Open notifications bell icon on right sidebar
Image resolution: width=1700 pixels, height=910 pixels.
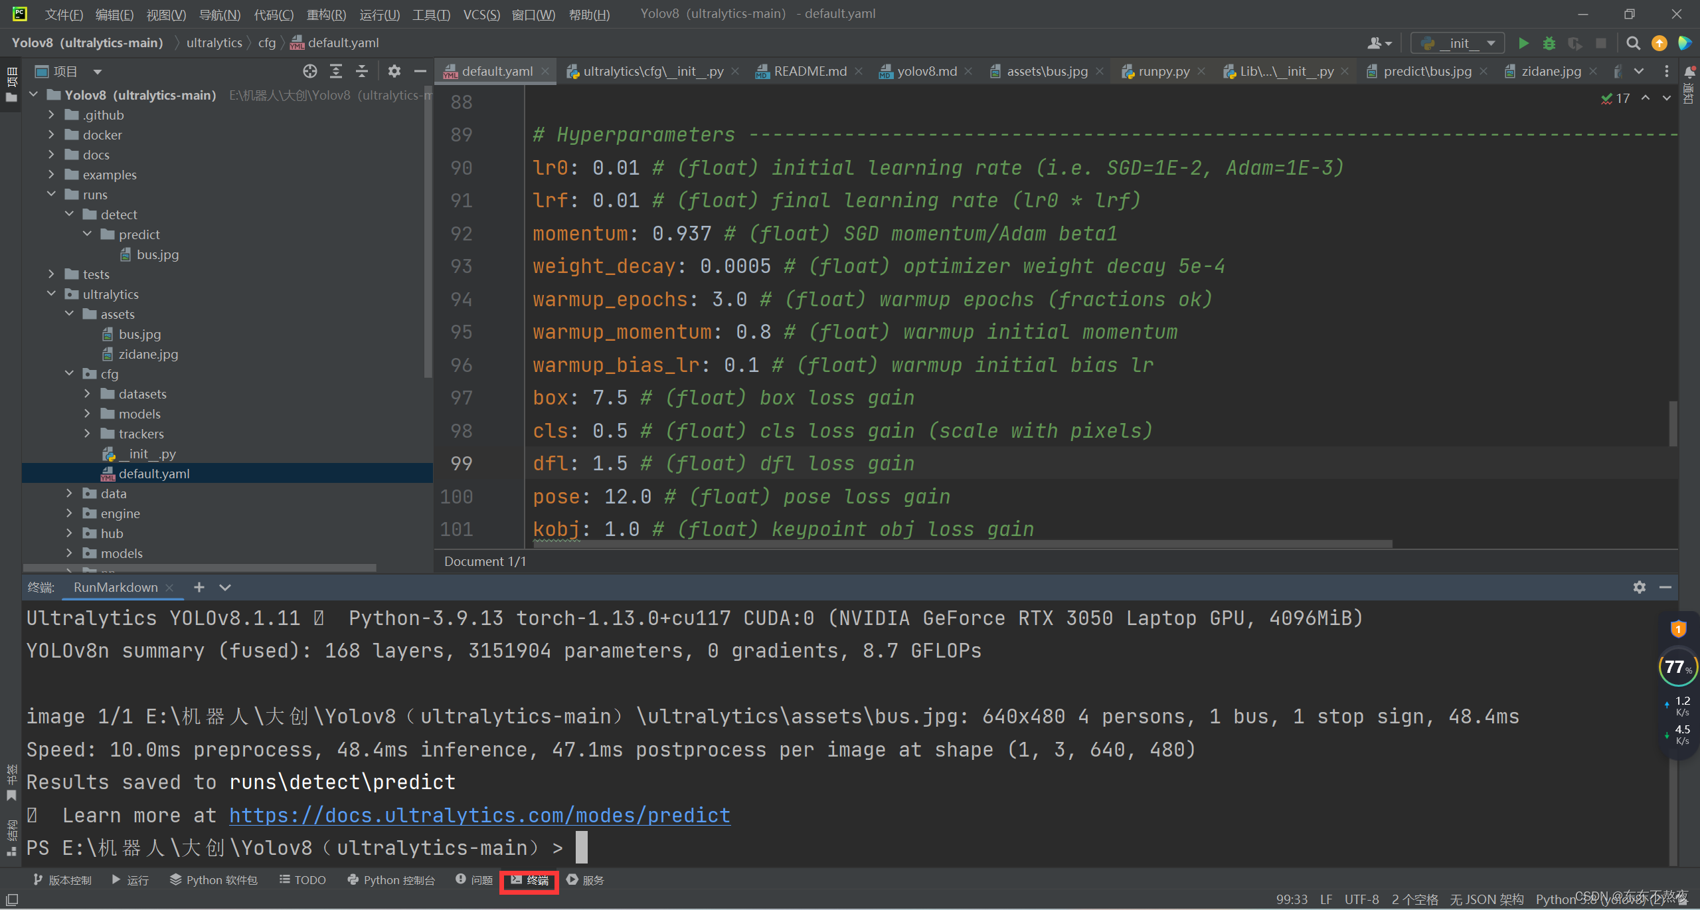point(1690,72)
